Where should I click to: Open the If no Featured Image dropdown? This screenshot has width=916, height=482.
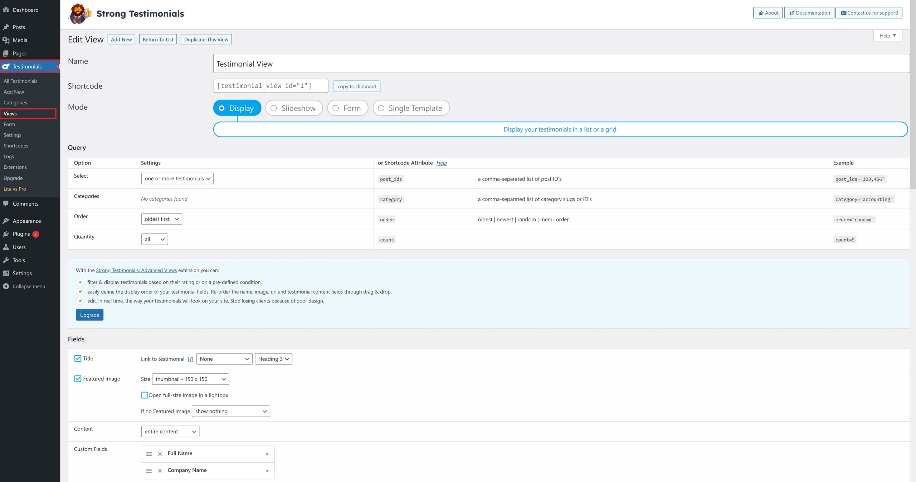tap(231, 411)
